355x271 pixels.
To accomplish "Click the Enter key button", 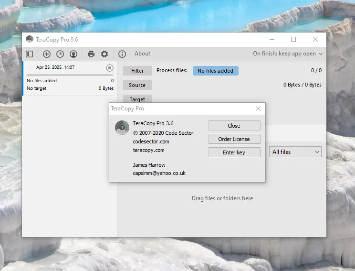I will click(x=234, y=152).
